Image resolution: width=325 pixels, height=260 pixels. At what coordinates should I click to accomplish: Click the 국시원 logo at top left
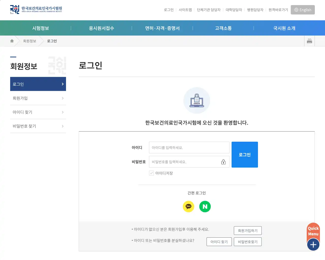tap(36, 9)
